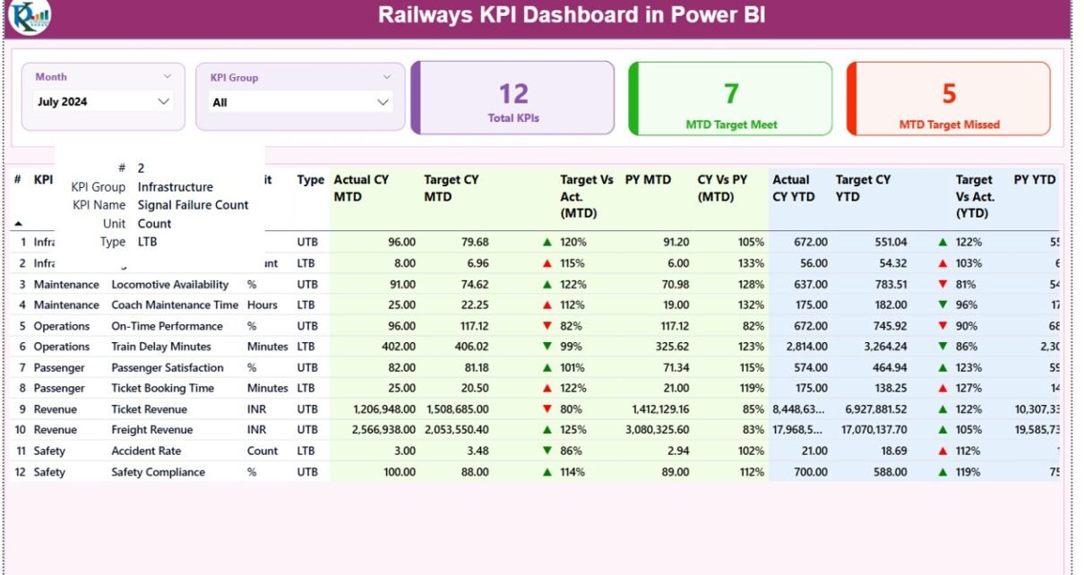
Task: Sort by the PY MTD column header
Action: pos(648,180)
